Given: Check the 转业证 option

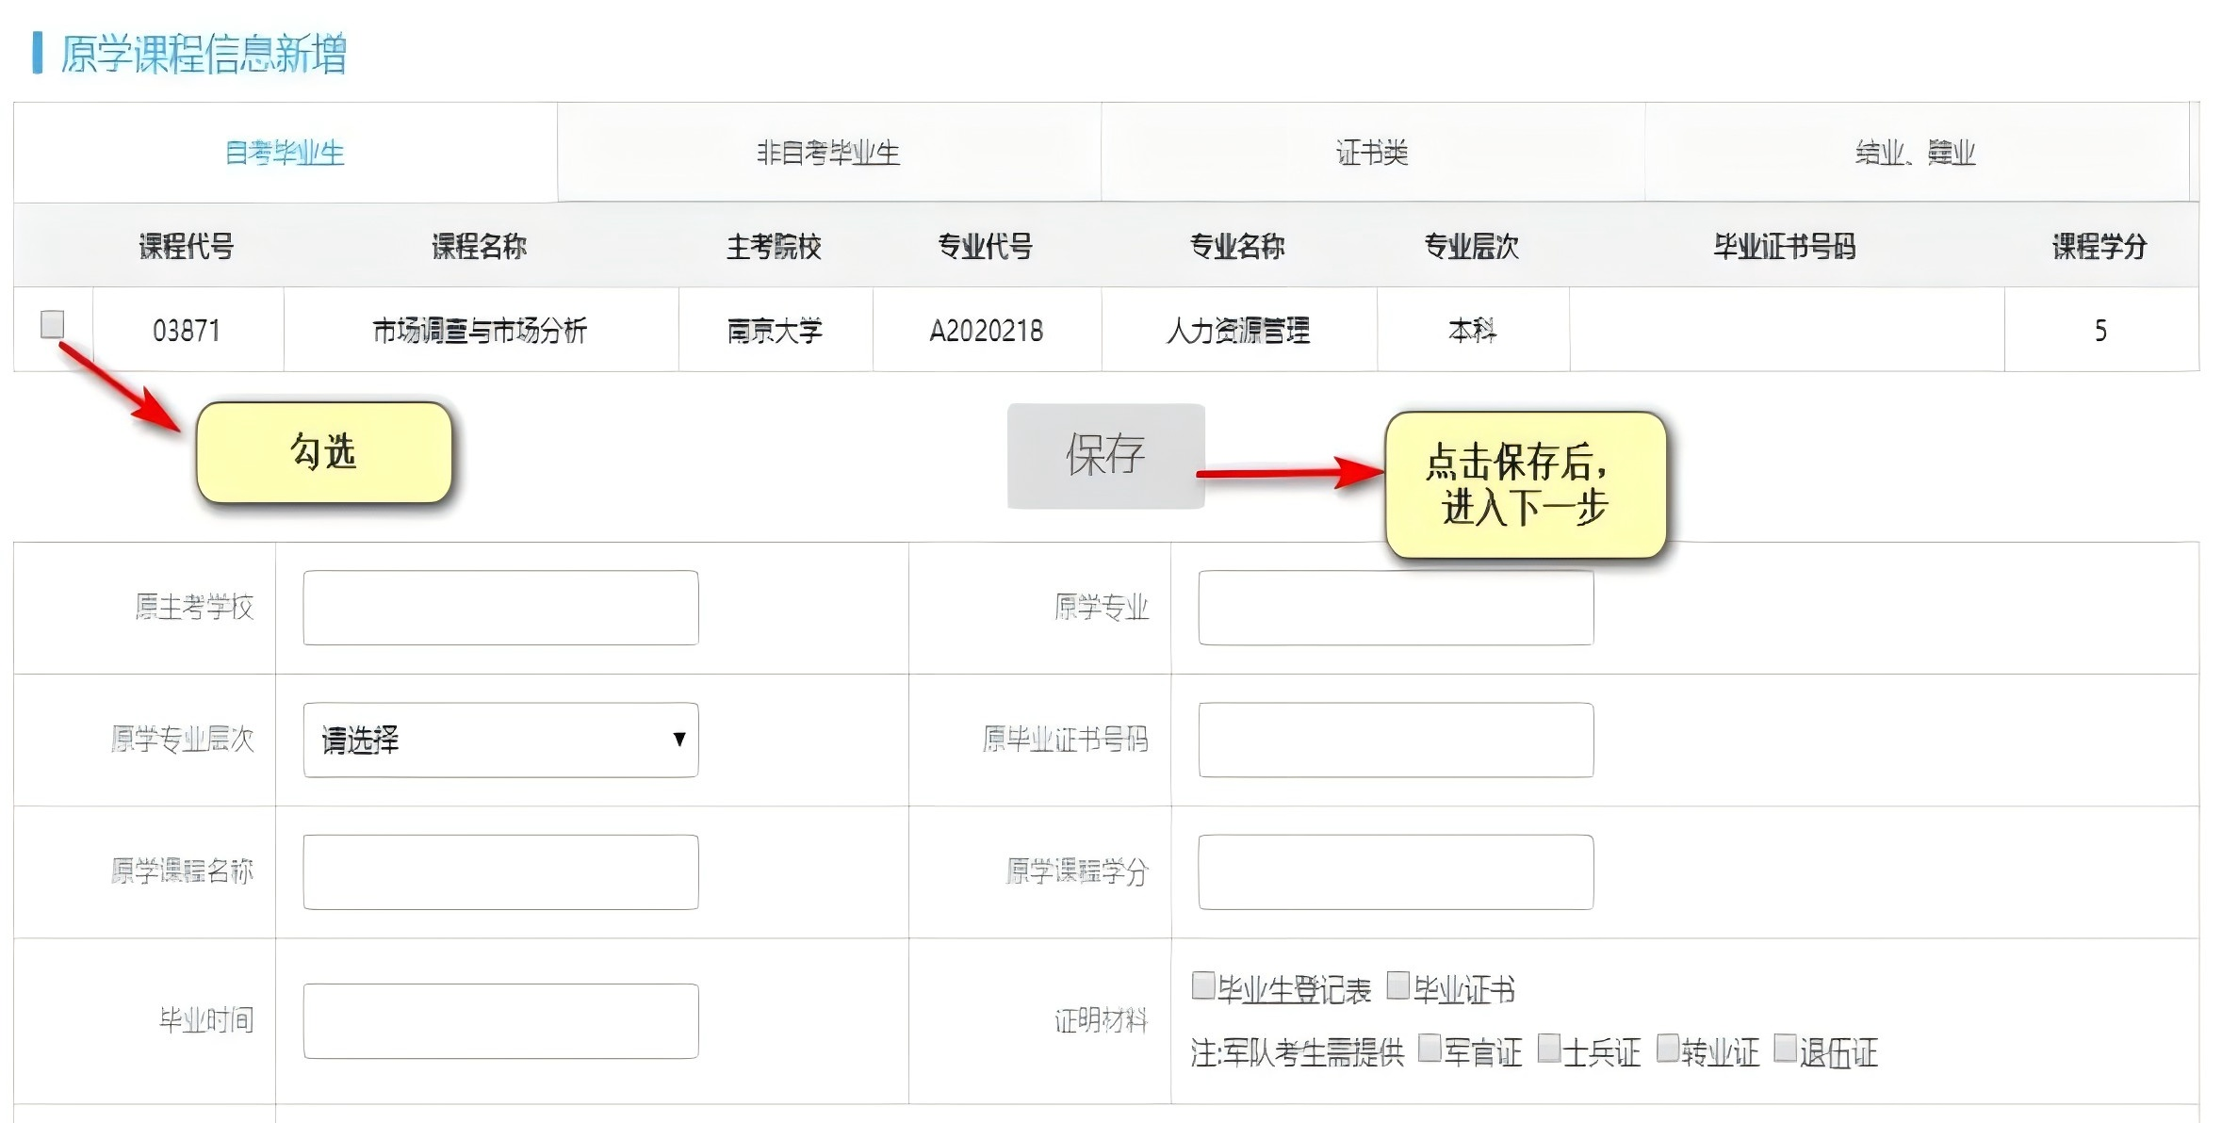Looking at the screenshot, I should click(x=1667, y=1048).
